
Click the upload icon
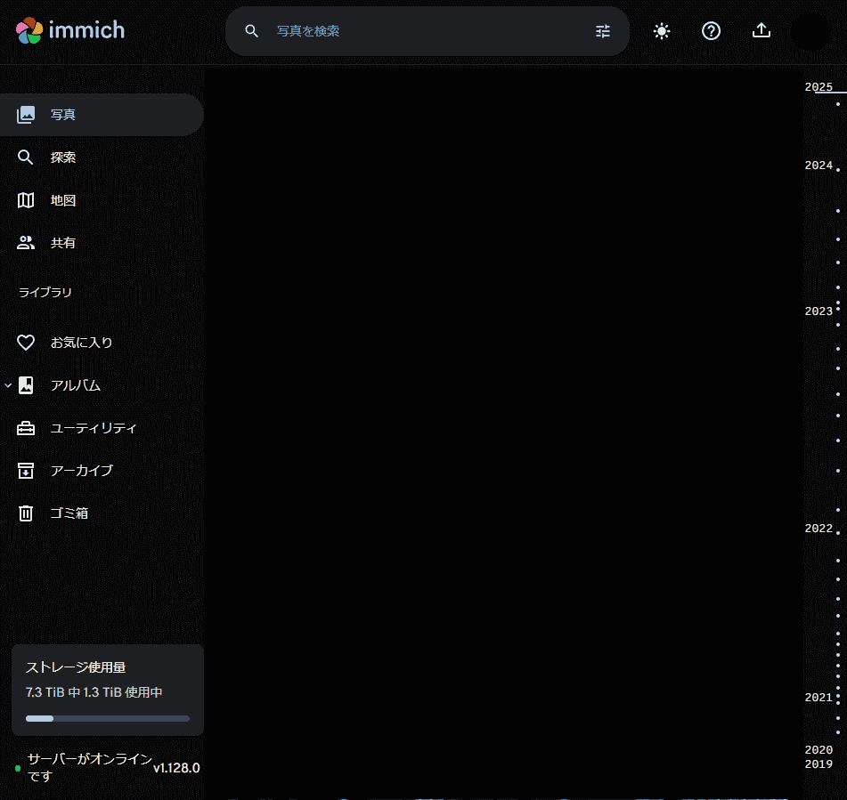761,31
